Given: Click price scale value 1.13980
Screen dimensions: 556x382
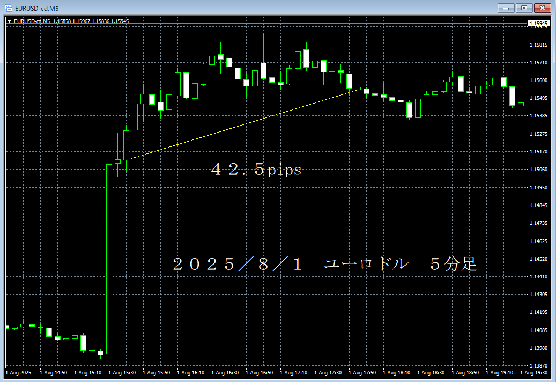Looking at the screenshot, I should coord(538,348).
